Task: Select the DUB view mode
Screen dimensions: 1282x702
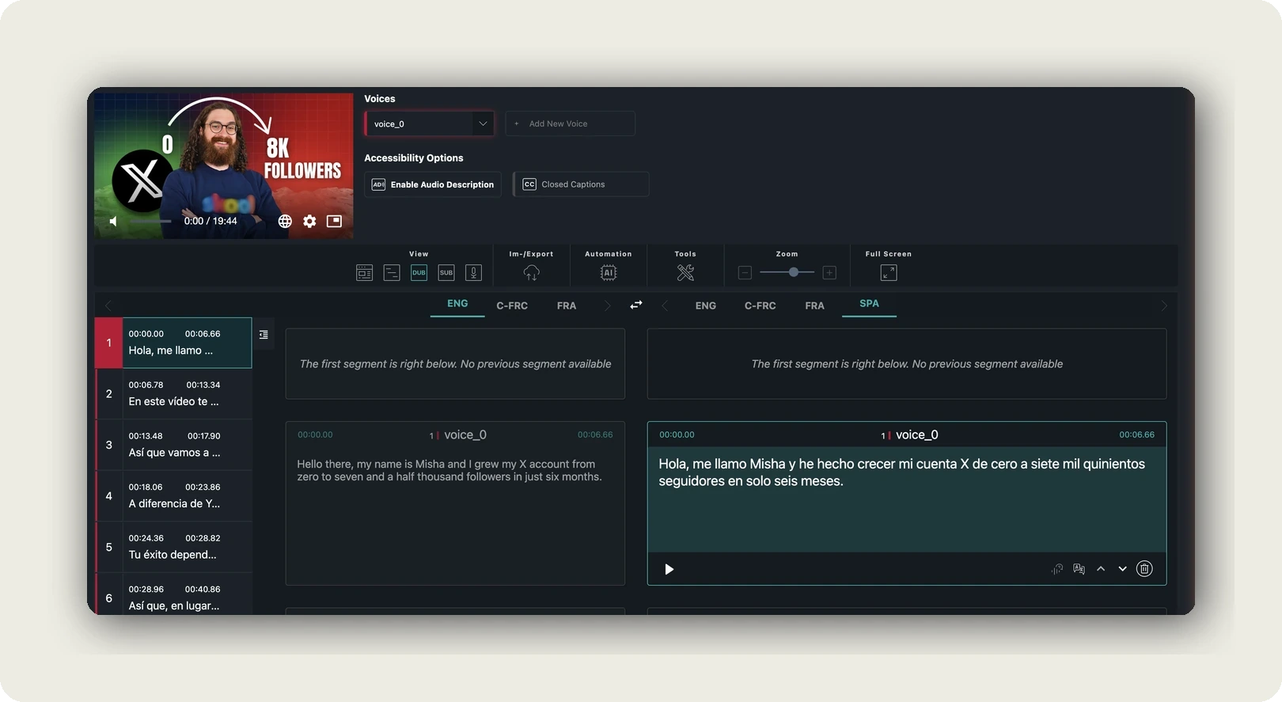Action: tap(419, 272)
